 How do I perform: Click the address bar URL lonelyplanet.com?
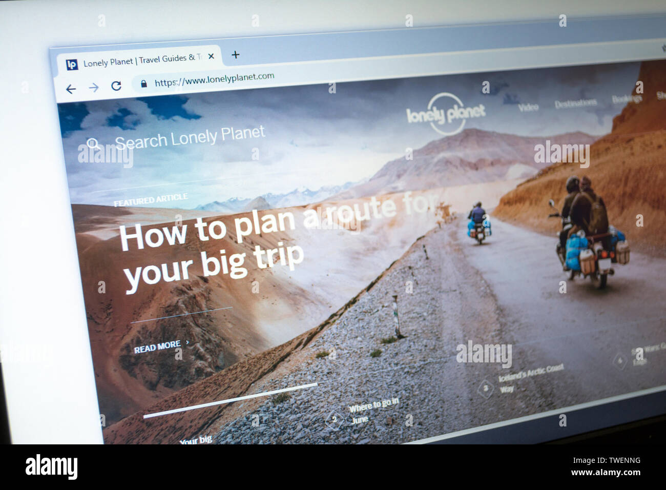click(214, 79)
